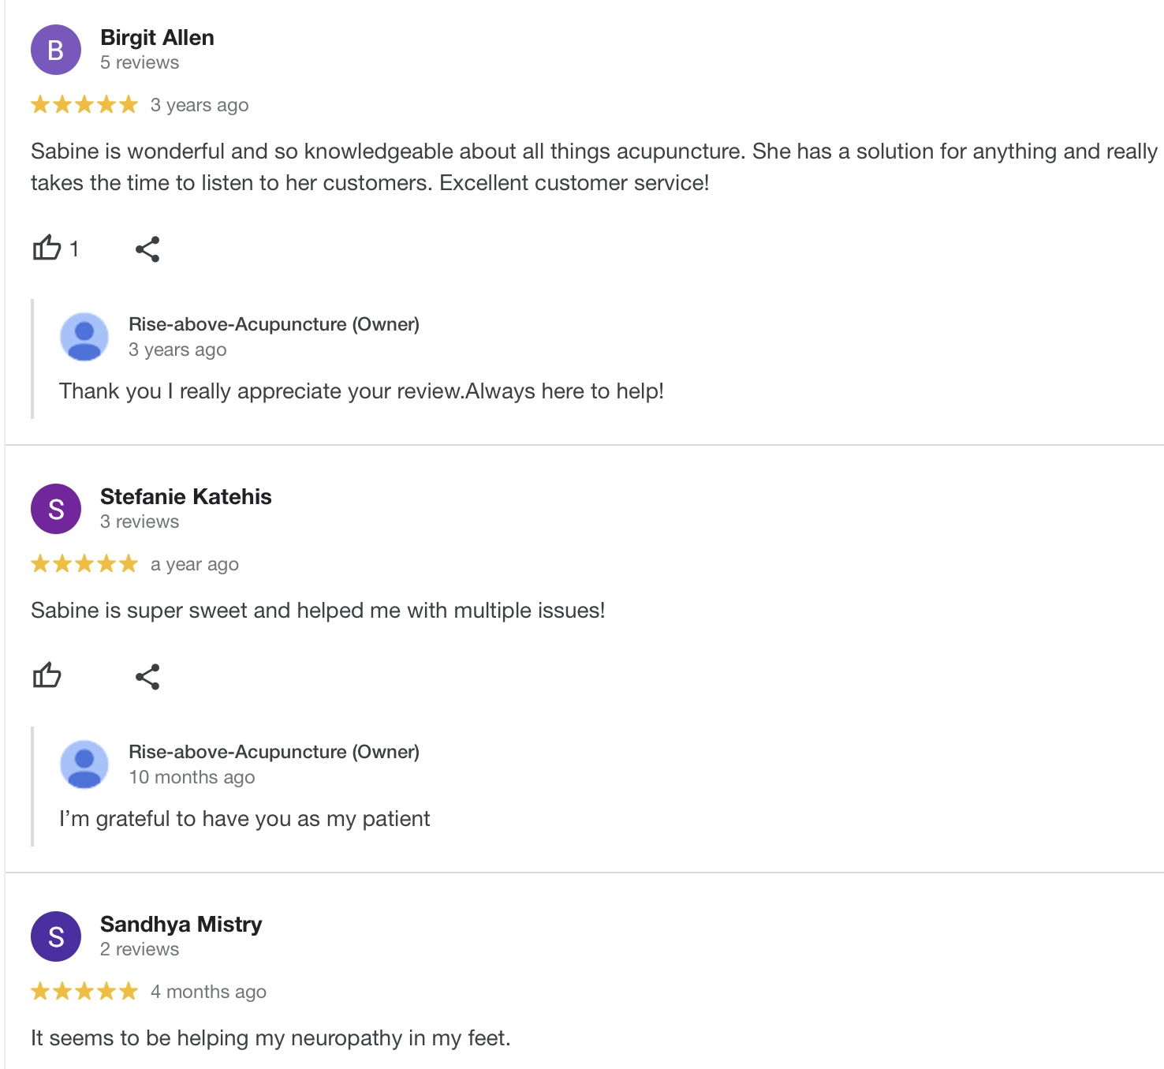Click Stefanie Katehis's five-star rating
This screenshot has width=1164, height=1069.
tap(84, 564)
